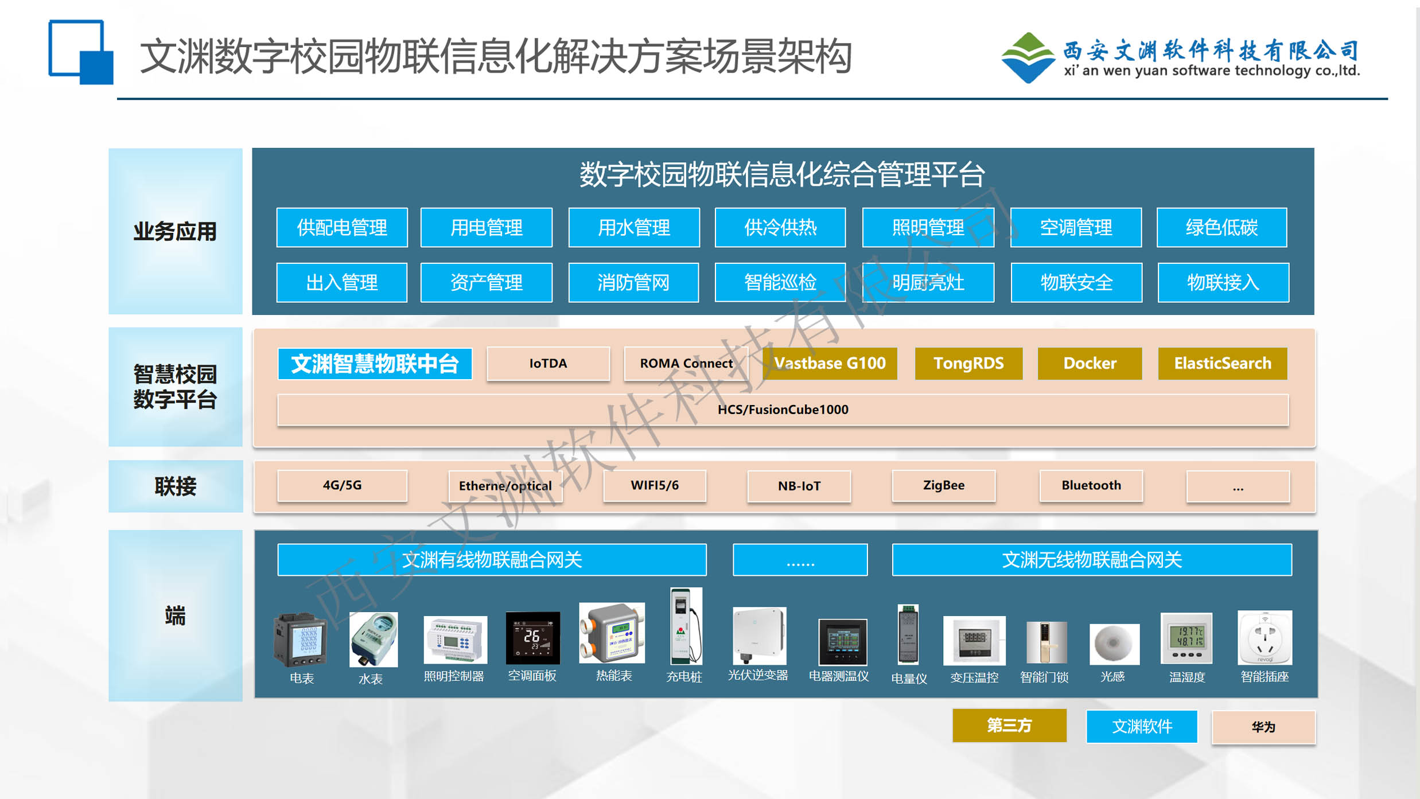Click the 西安文渊软件科技有限公司 company name

1211,51
